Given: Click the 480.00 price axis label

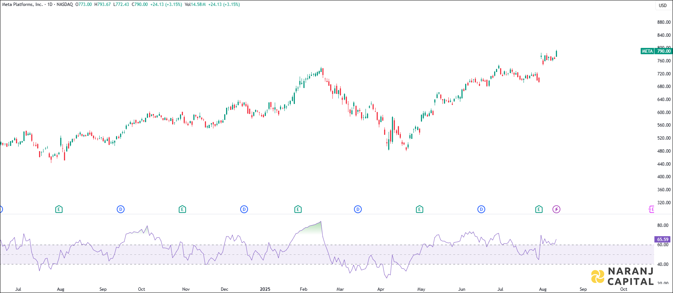Looking at the screenshot, I should click(x=664, y=151).
